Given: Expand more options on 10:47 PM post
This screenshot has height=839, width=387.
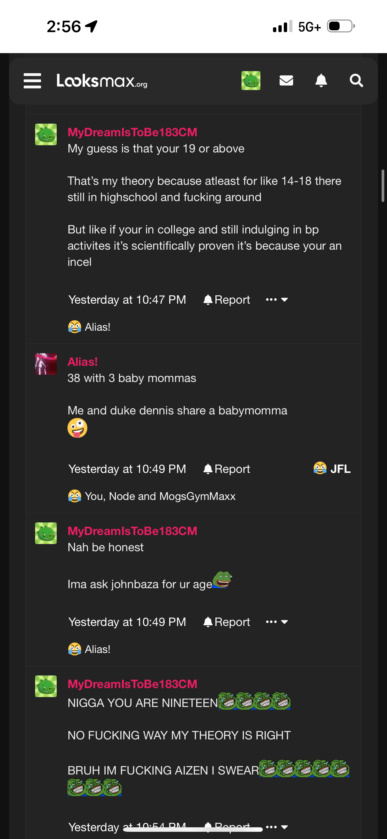Looking at the screenshot, I should [277, 300].
